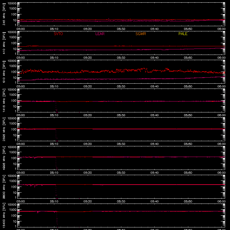Click the pink LEAR station label
This screenshot has width=230, height=230.
click(100, 34)
